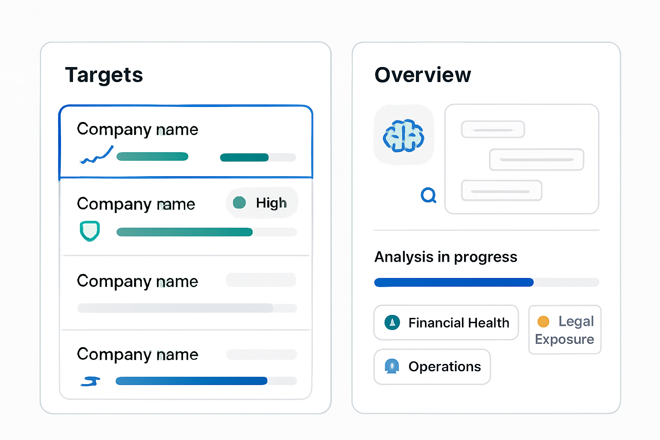
Task: Click the top chat bubble placeholder
Action: [x=493, y=129]
